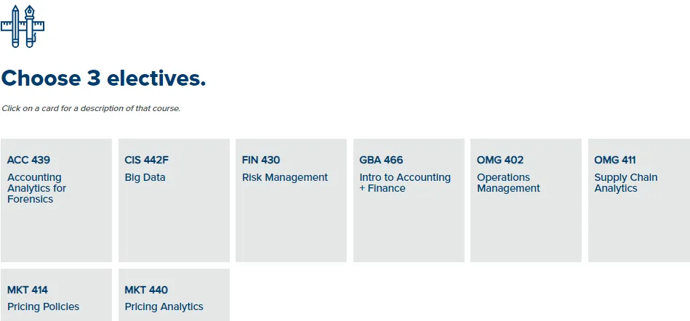
Task: Click the 'FIN 430' course code label
Action: coord(261,160)
